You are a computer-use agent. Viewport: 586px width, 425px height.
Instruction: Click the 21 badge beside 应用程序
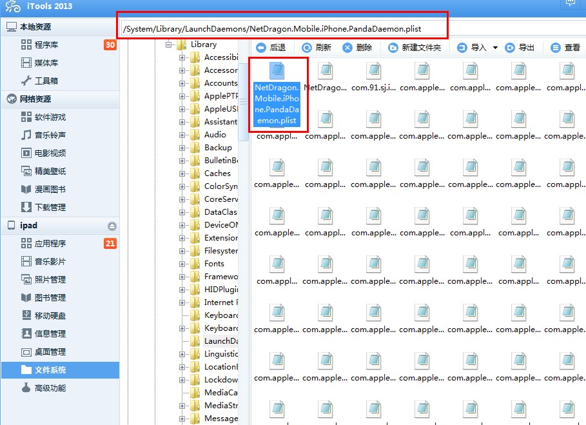[110, 243]
